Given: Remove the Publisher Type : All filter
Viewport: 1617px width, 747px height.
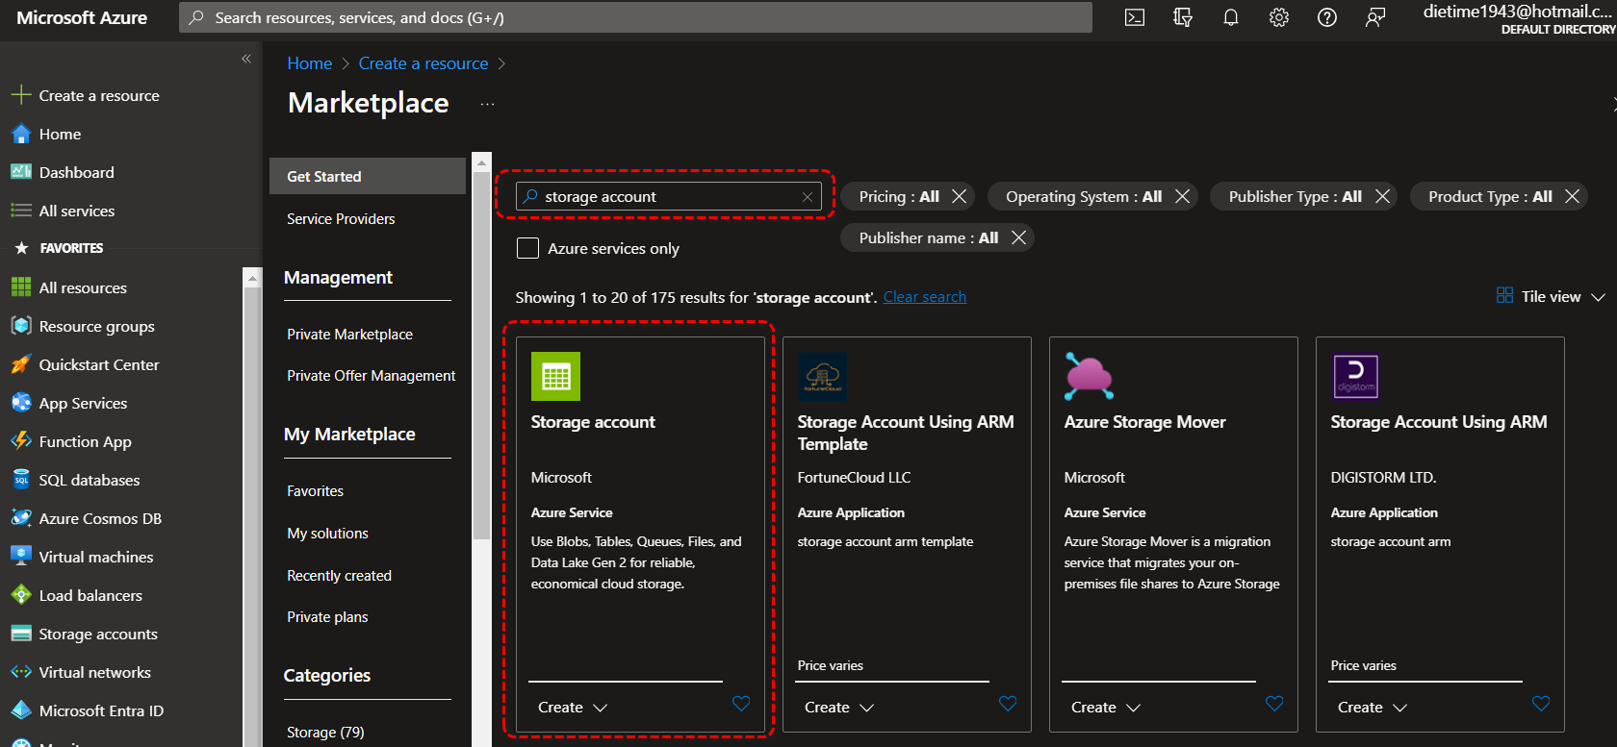Looking at the screenshot, I should [x=1383, y=196].
